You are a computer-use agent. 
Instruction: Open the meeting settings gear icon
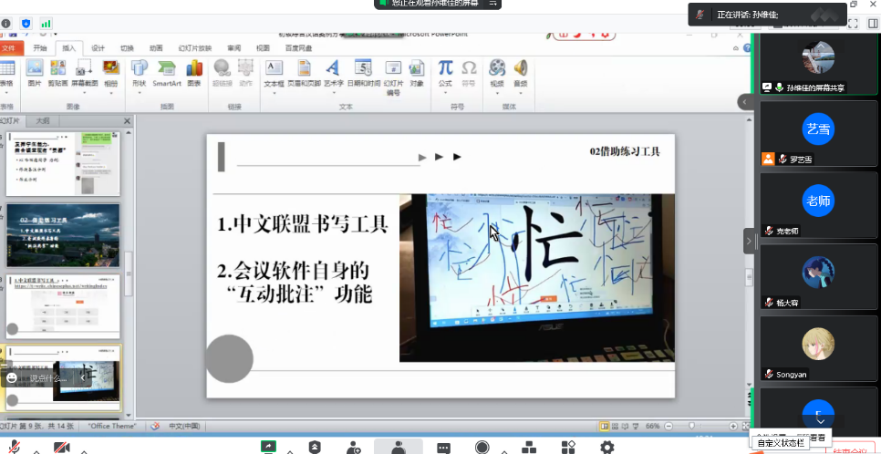point(606,447)
